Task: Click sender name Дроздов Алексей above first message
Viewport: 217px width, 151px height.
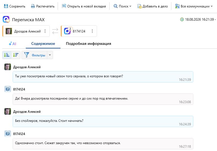Action: tap(27, 67)
